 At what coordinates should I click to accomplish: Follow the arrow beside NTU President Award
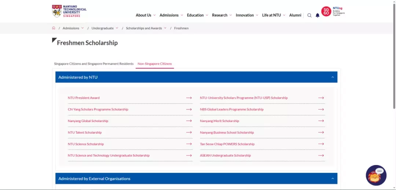tap(189, 98)
